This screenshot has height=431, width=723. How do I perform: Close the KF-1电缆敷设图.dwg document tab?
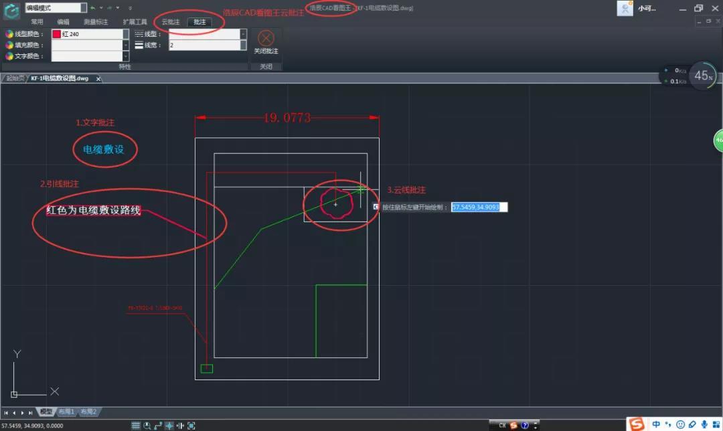tap(98, 79)
